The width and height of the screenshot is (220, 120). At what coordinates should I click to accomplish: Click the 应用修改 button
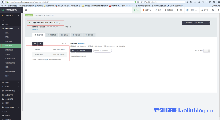pyautogui.click(x=188, y=23)
